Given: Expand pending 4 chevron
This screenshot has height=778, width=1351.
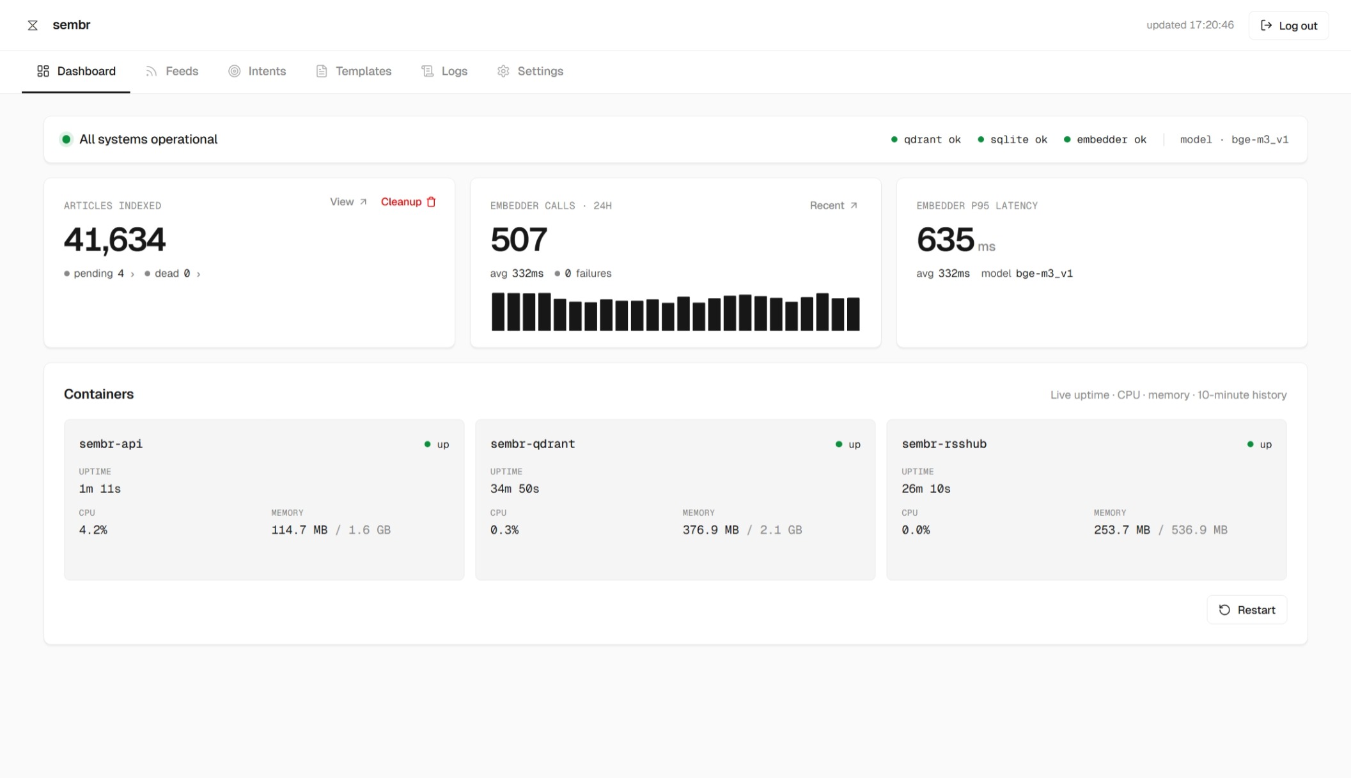Looking at the screenshot, I should click(x=132, y=274).
